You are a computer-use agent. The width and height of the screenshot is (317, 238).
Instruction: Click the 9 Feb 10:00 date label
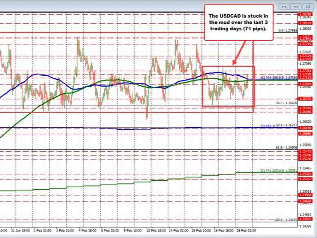[x=133, y=231]
